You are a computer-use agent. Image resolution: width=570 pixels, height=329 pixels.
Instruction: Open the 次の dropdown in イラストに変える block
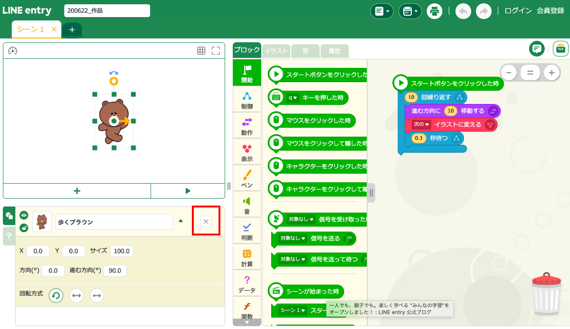tap(421, 124)
